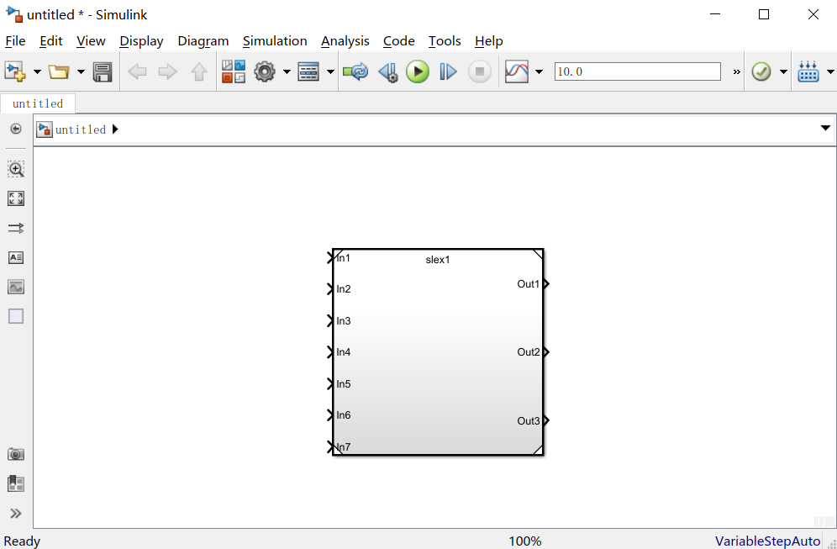Click the VariableStepAuto solver link
The width and height of the screenshot is (837, 549).
pyautogui.click(x=767, y=541)
